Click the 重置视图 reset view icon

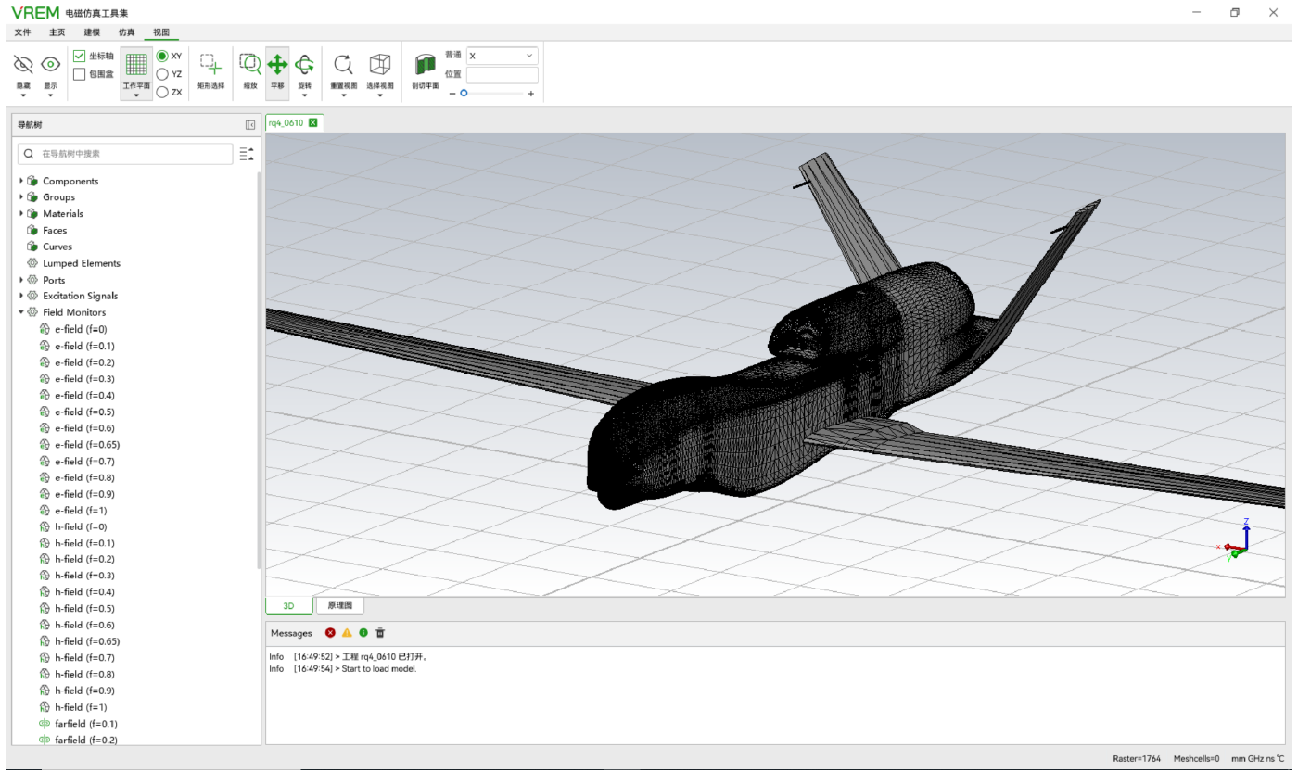point(343,64)
